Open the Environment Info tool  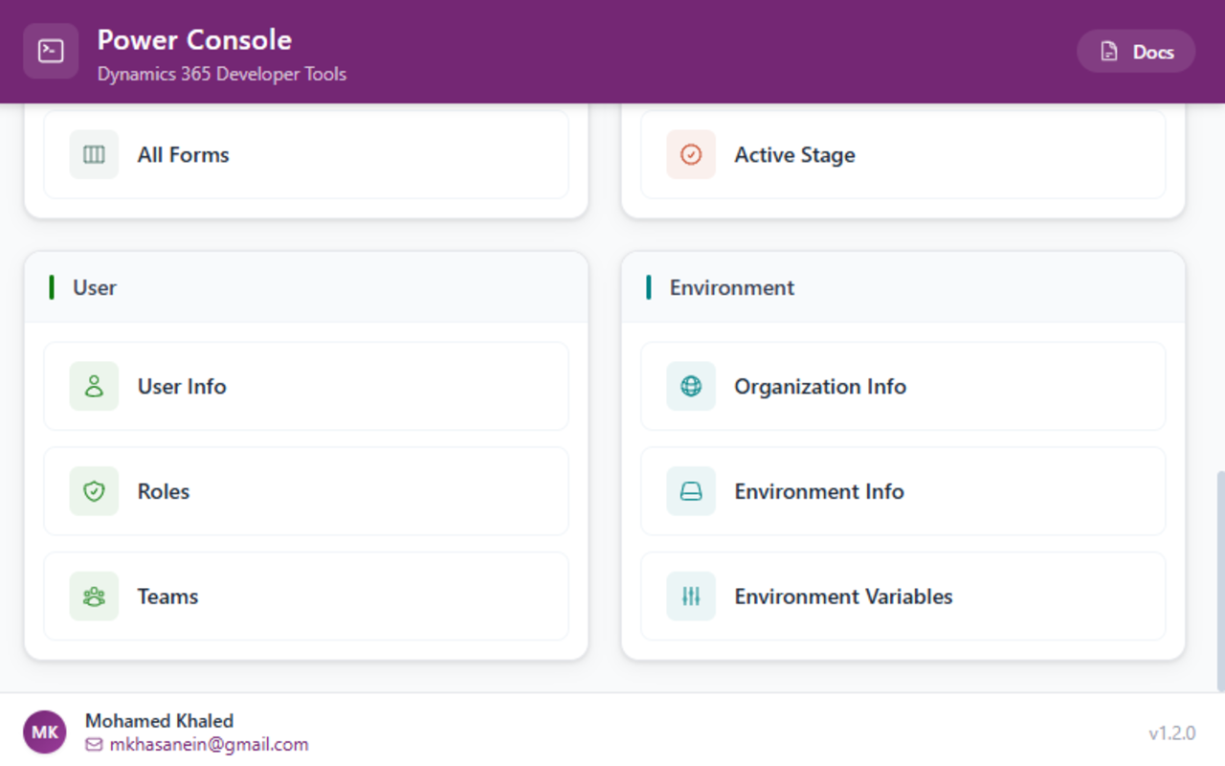[903, 491]
